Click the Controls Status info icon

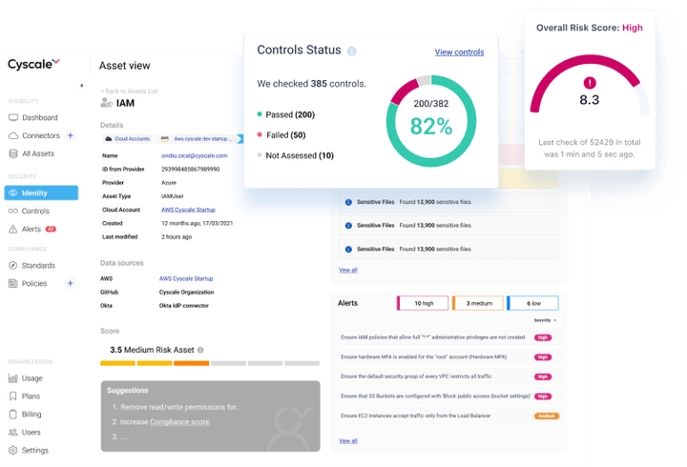point(351,51)
